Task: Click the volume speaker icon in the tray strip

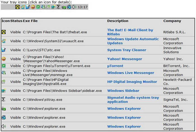Action: [x=74, y=7]
